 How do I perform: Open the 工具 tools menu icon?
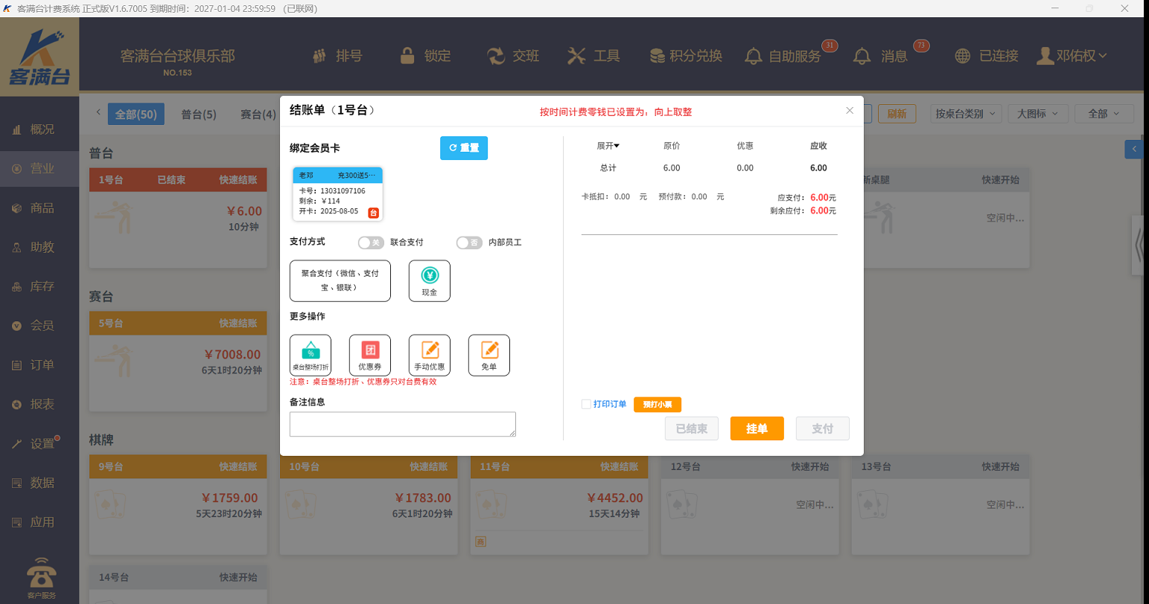(576, 56)
